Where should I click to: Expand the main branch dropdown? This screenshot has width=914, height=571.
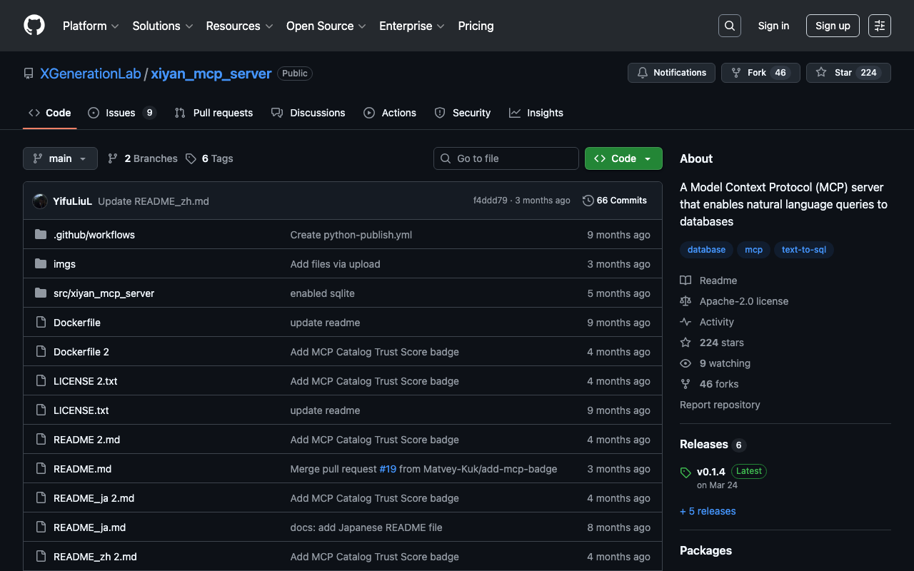click(60, 158)
